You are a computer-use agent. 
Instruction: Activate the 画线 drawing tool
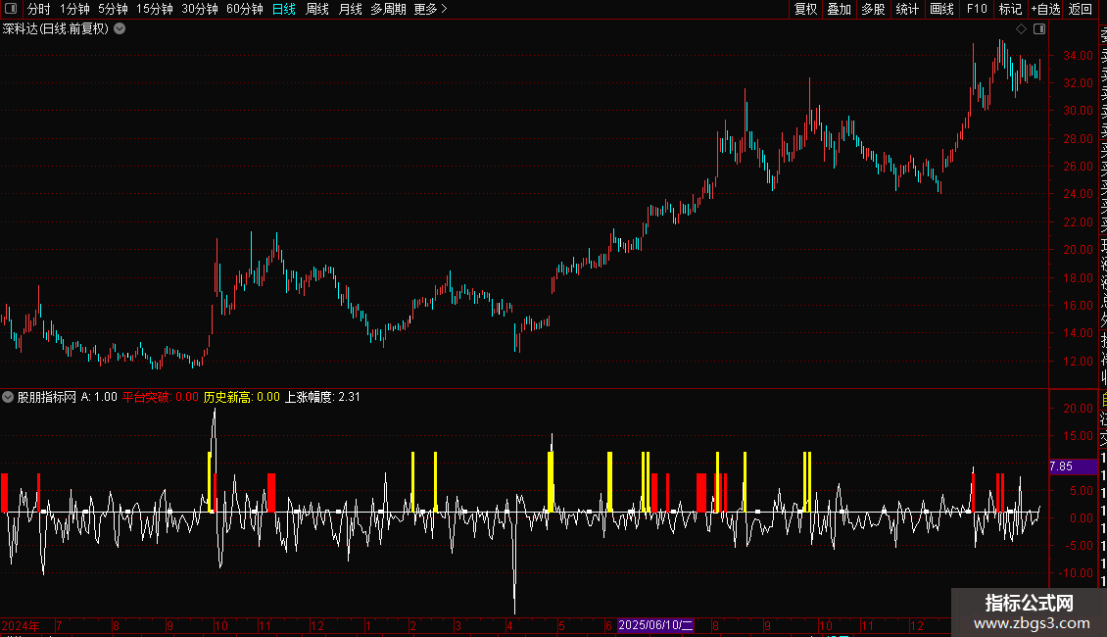click(x=941, y=9)
